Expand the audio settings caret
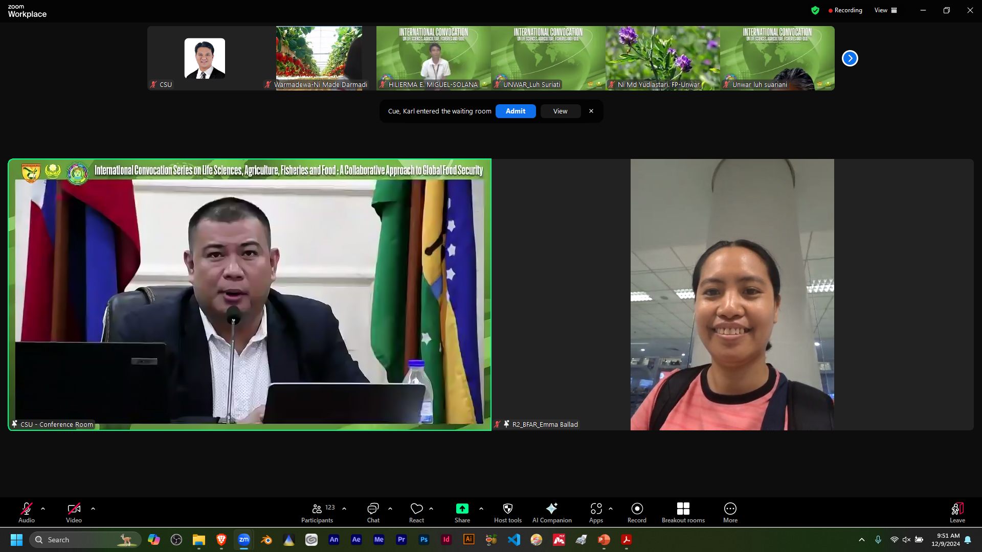 click(43, 509)
